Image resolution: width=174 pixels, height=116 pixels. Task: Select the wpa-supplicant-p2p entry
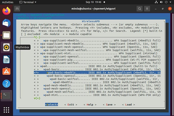[x=97, y=60]
